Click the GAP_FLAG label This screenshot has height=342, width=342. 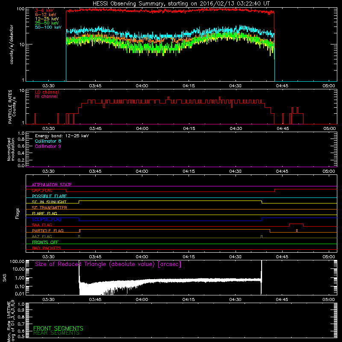pos(42,190)
